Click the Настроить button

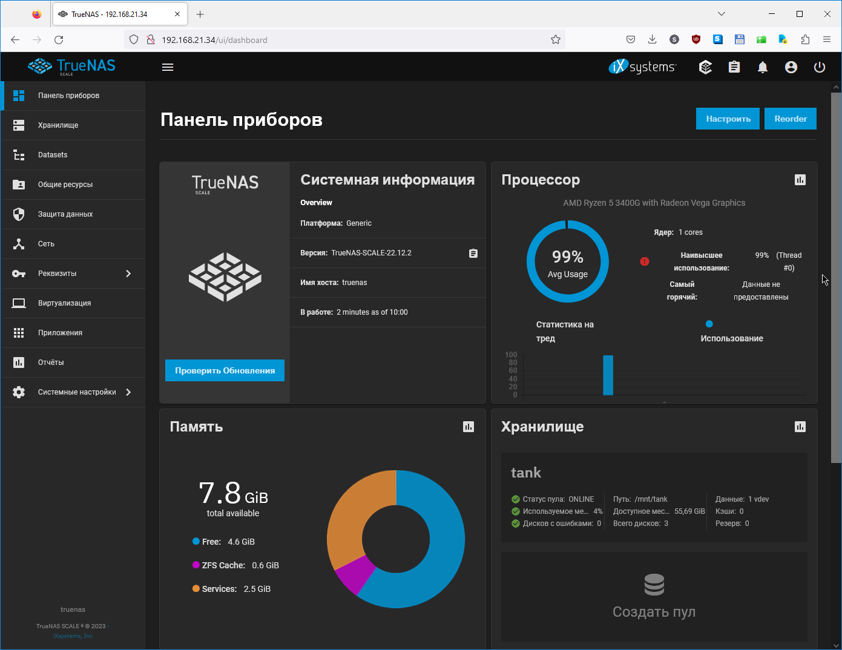pyautogui.click(x=728, y=119)
